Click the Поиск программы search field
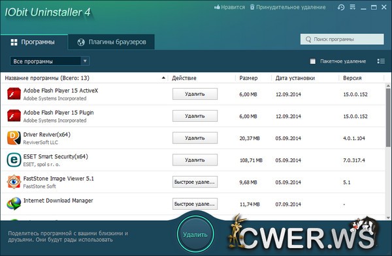 pyautogui.click(x=342, y=39)
